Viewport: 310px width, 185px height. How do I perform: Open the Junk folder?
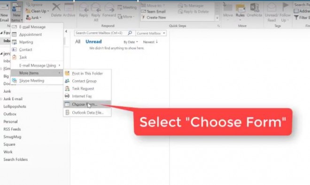(x=7, y=91)
